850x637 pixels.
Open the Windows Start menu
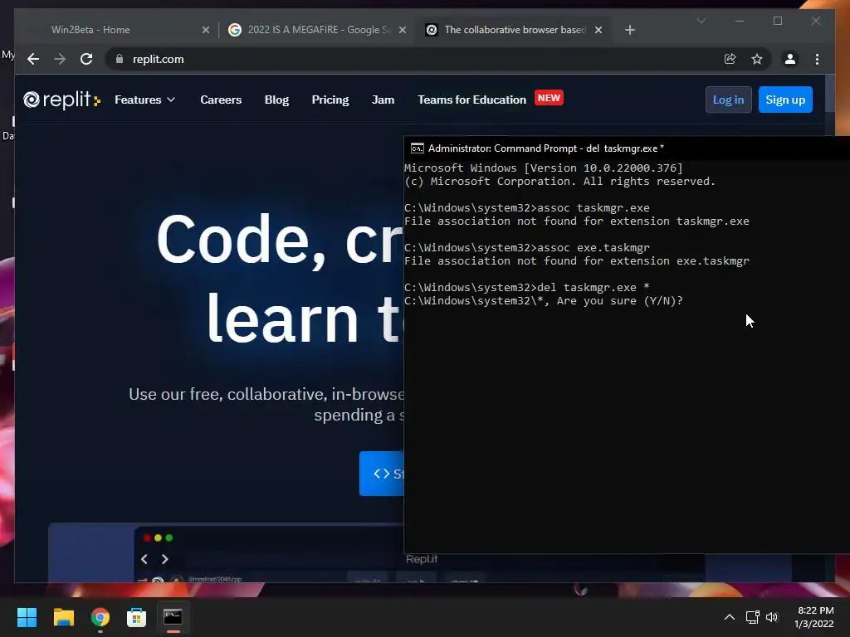pyautogui.click(x=27, y=617)
